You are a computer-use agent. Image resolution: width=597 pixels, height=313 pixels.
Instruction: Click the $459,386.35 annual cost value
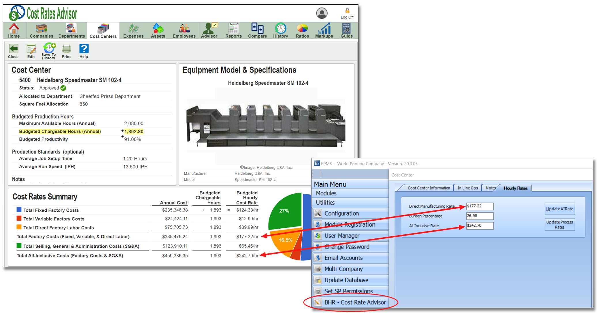[x=175, y=255]
